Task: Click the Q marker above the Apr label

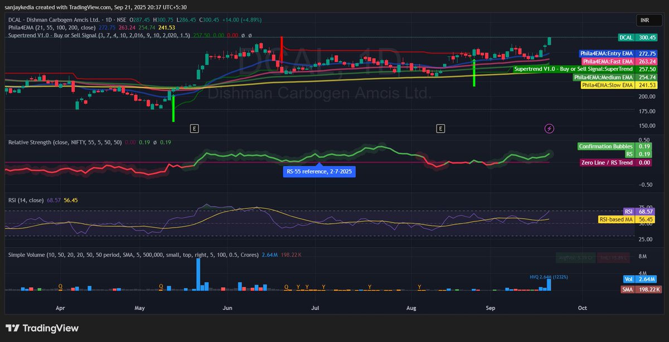Action: 60,286
